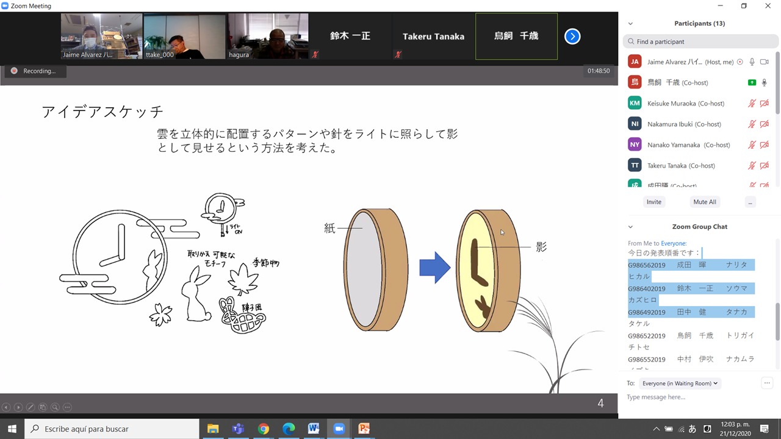Open File Explorer from taskbar
The image size is (781, 439).
click(x=213, y=429)
